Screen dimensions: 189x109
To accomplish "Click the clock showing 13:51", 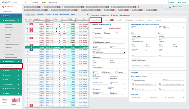I will [x=171, y=2].
